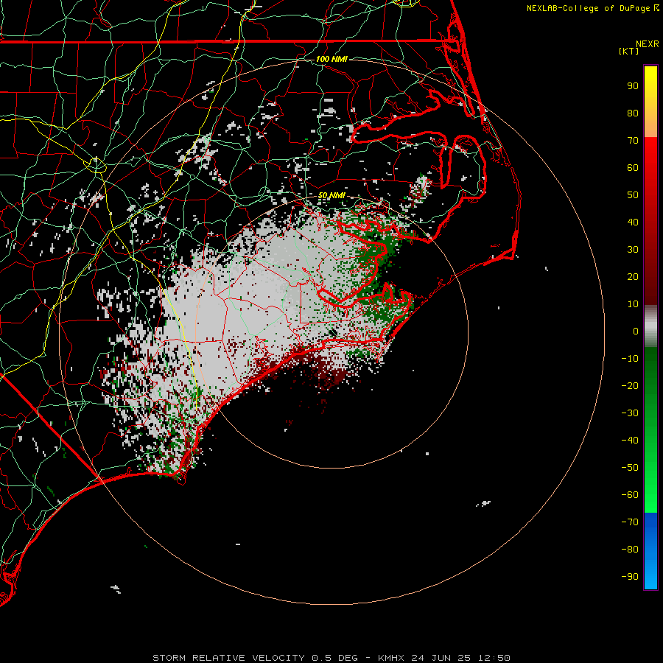Click the 24 JUN 25 date in the caption

tap(441, 658)
